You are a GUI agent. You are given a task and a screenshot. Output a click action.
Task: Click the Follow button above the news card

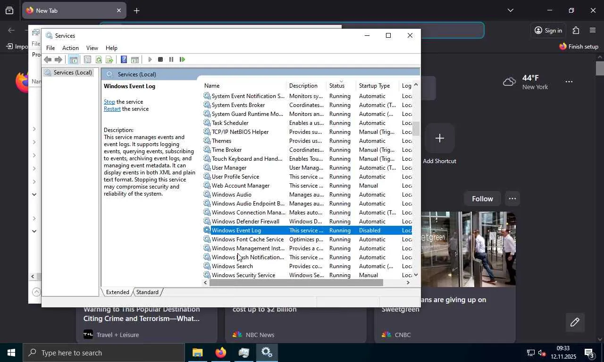482,199
